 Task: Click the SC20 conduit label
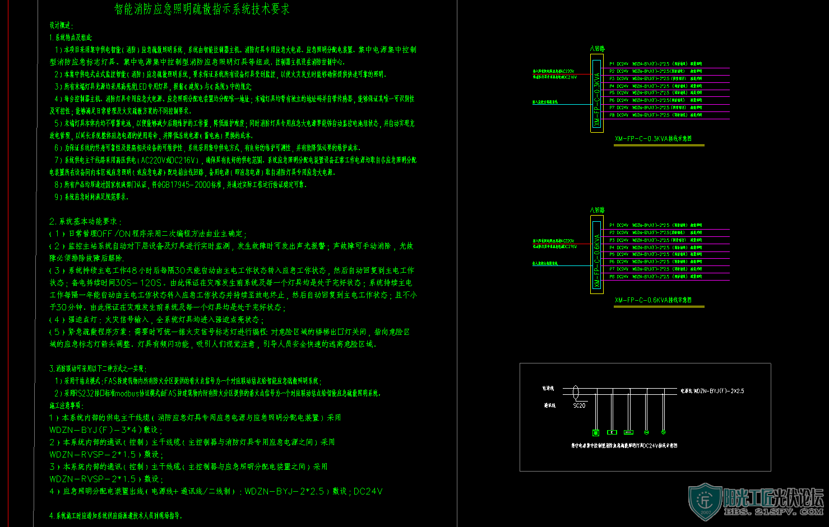pos(579,405)
